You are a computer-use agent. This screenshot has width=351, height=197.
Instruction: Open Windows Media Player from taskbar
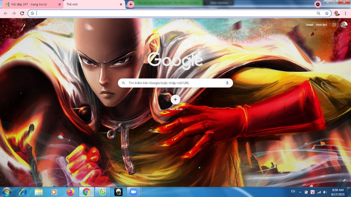coord(54,192)
